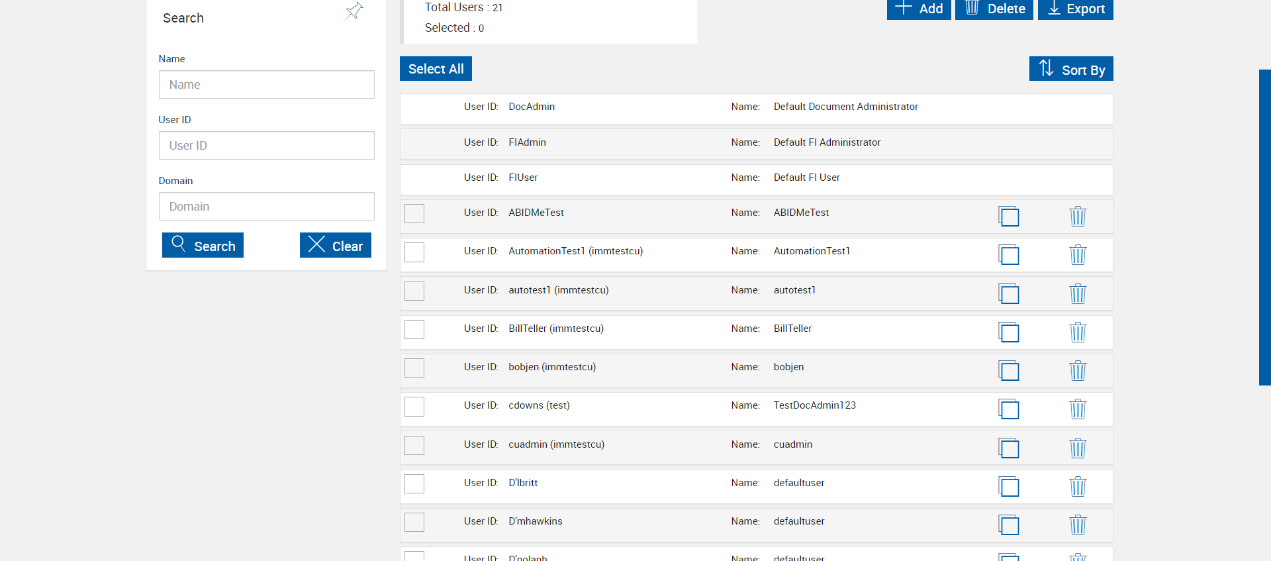
Task: Click user ID cuadmin (immtestcu)
Action: coord(557,444)
